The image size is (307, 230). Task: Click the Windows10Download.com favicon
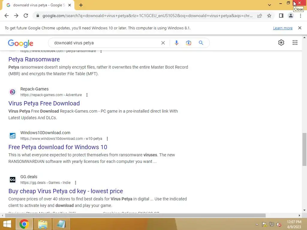(x=13, y=136)
